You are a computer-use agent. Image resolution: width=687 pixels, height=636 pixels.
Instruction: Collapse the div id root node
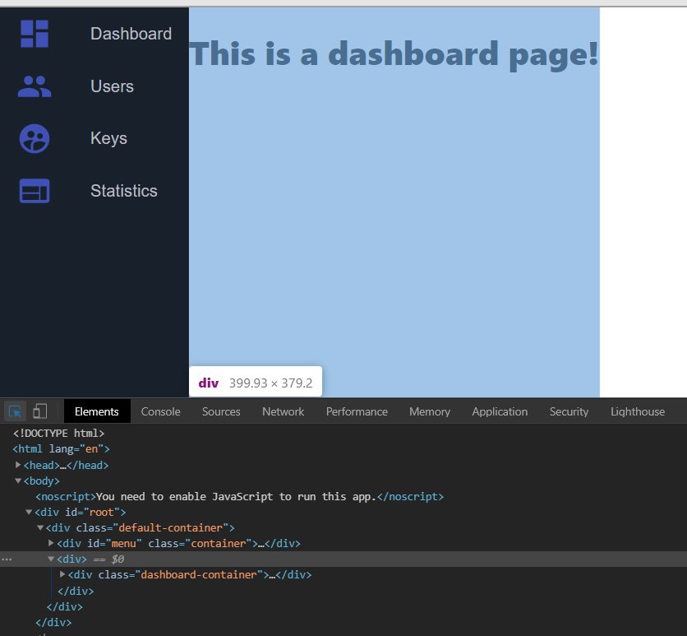pyautogui.click(x=29, y=512)
